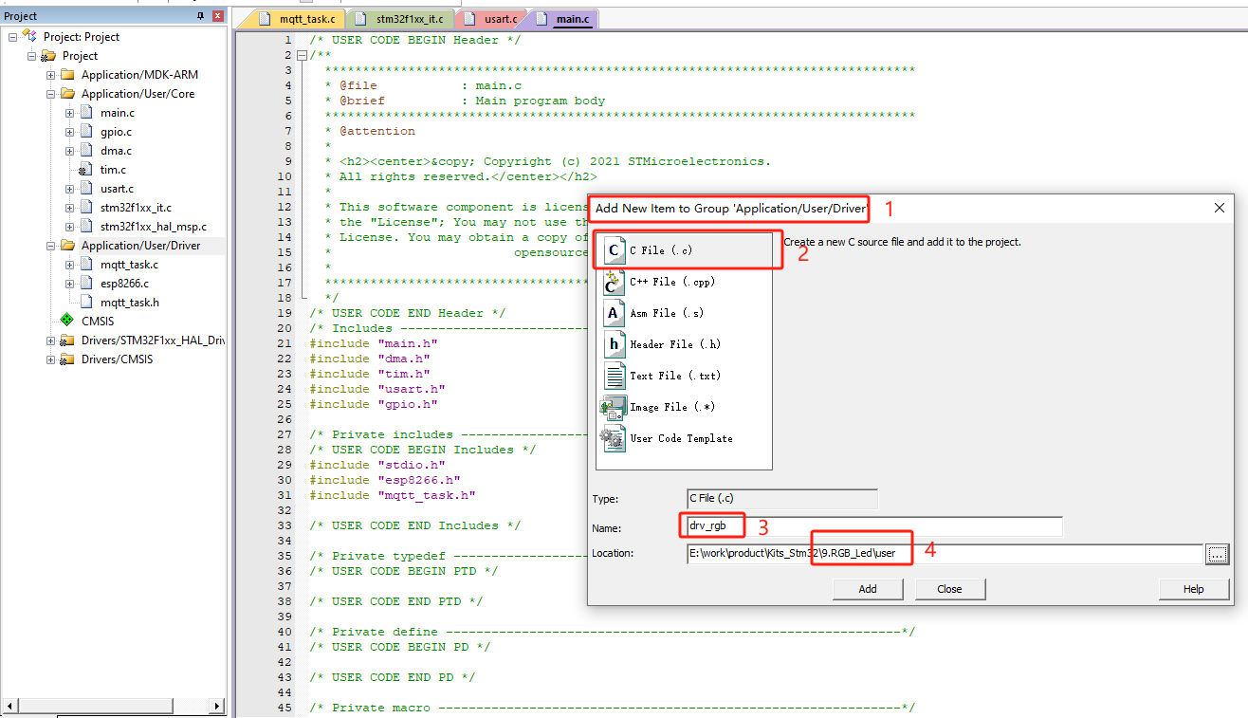Select stm32f1xx_hal_msp.c label in project tree
Image resolution: width=1248 pixels, height=718 pixels.
[x=154, y=227]
